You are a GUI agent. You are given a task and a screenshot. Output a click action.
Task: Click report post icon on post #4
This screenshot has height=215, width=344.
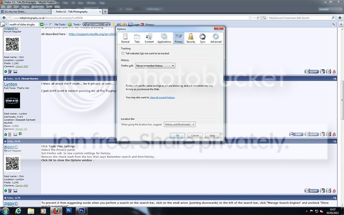point(334,134)
